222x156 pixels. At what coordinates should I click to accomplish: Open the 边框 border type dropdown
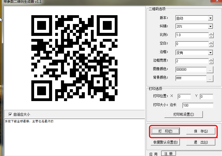click(x=210, y=53)
